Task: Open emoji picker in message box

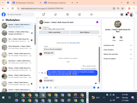Action: point(94,88)
